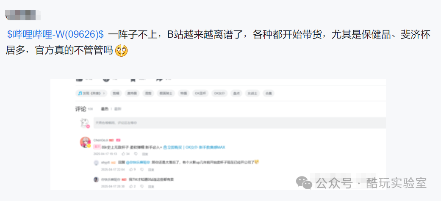Open the blue purchase link in ChenGeJi's comment

click(194, 147)
